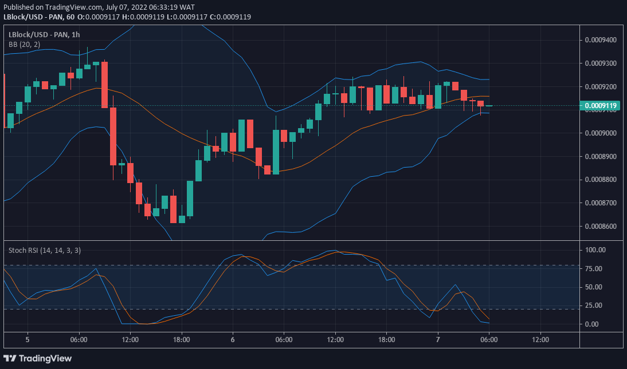627x369 pixels.
Task: Click the current price tag 0.0009119
Action: coord(599,106)
